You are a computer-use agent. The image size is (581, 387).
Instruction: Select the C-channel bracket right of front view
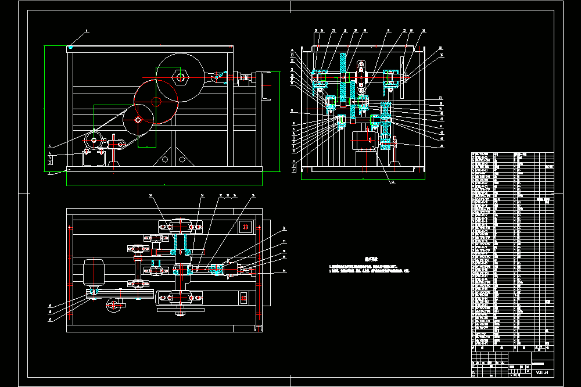264,86
